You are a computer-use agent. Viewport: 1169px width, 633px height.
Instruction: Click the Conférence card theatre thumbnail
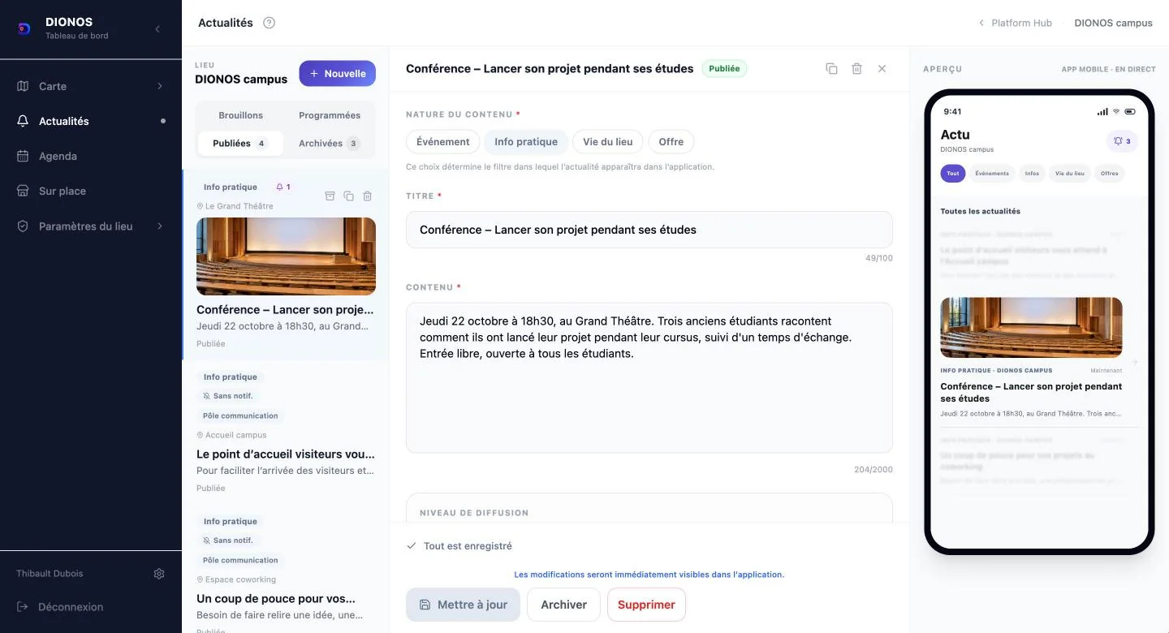click(286, 256)
